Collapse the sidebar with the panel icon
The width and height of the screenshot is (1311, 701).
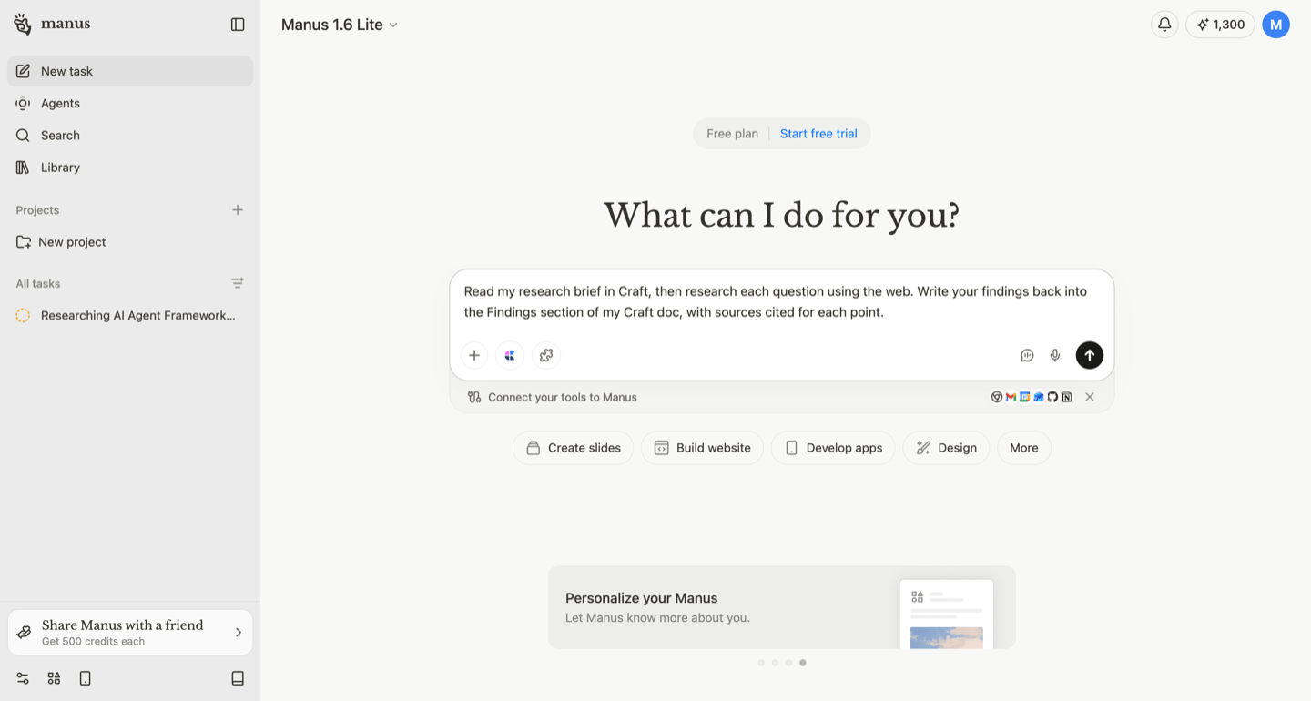238,24
